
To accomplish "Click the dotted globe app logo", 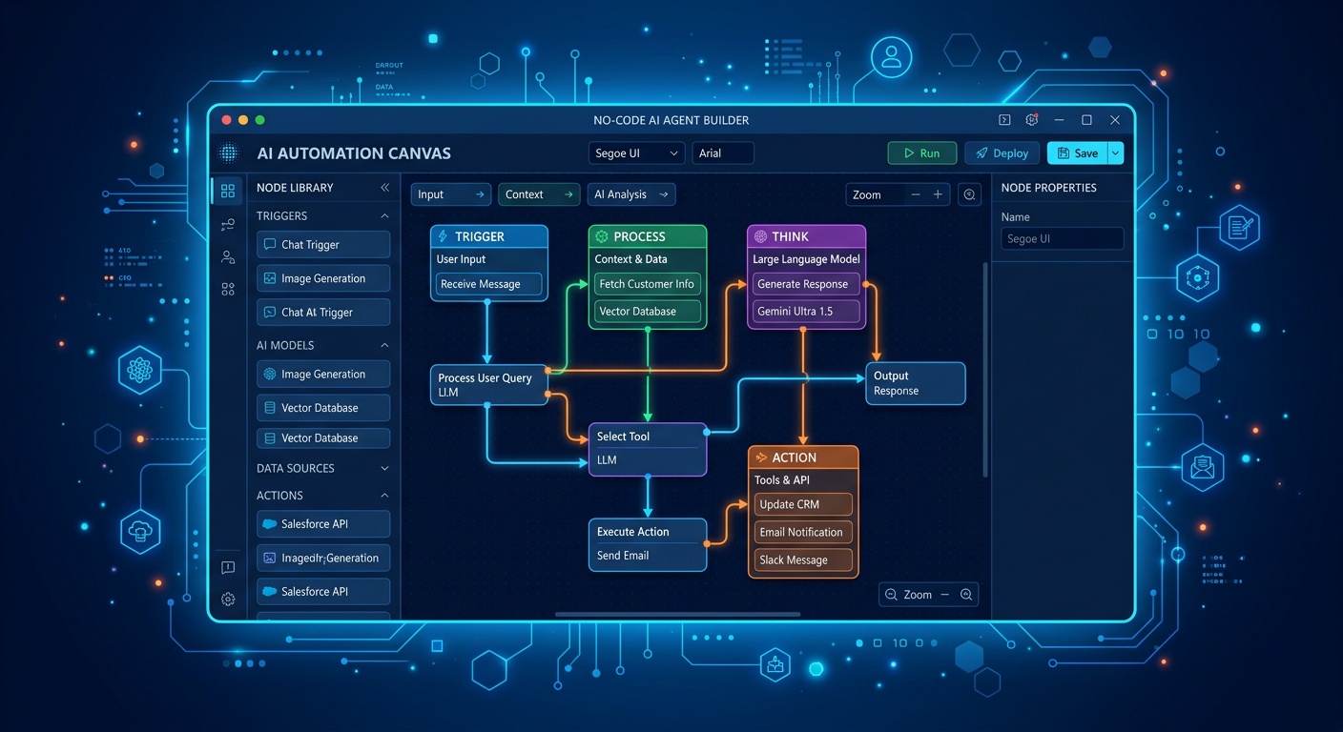I will point(228,152).
